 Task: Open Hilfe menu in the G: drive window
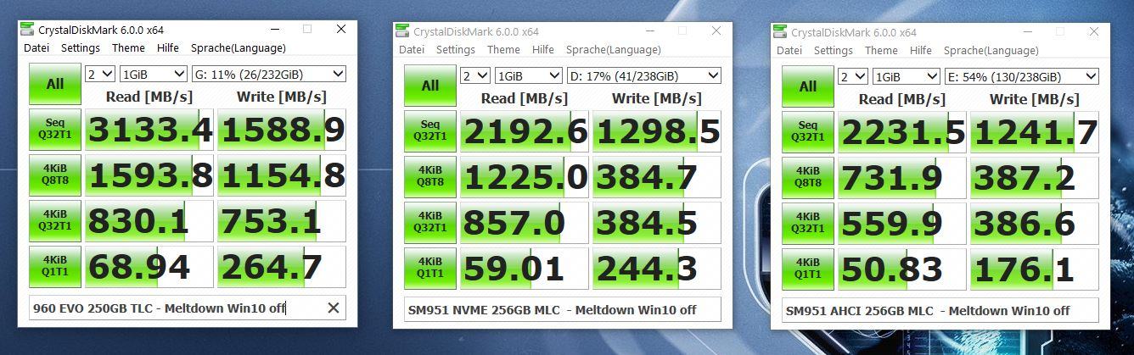169,48
